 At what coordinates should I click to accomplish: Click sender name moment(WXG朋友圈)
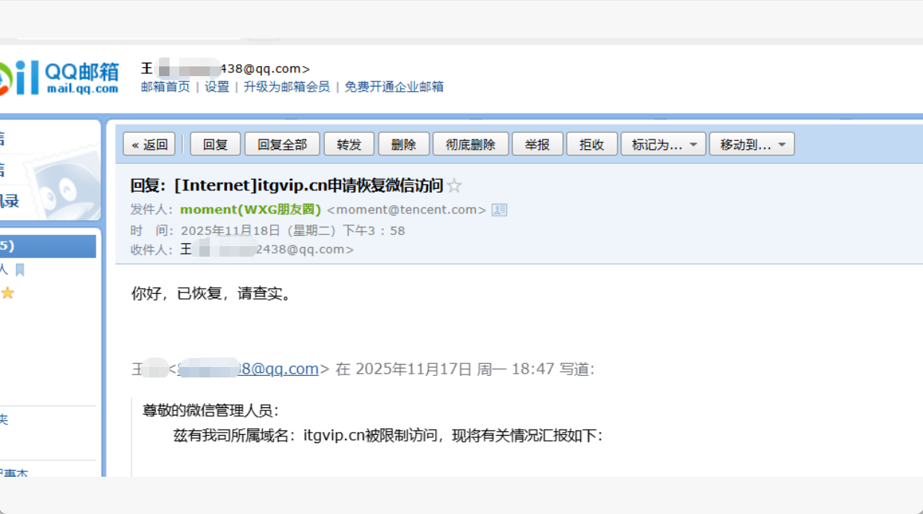[x=251, y=210]
